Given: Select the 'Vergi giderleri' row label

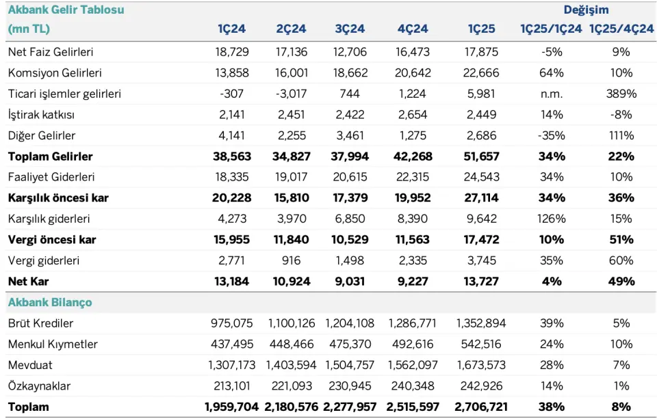Looking at the screenshot, I should pyautogui.click(x=44, y=261).
